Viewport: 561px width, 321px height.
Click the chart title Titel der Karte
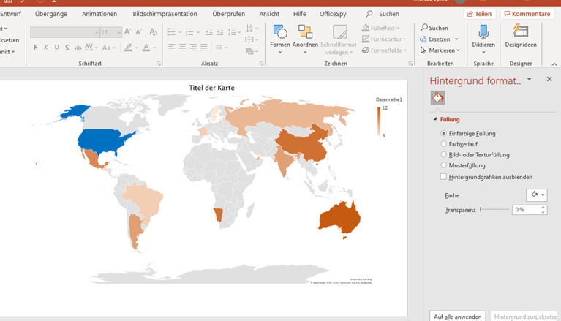(x=212, y=88)
